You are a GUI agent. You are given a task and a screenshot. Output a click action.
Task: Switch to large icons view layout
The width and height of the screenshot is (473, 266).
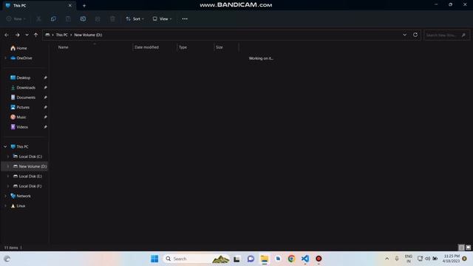pos(468,248)
